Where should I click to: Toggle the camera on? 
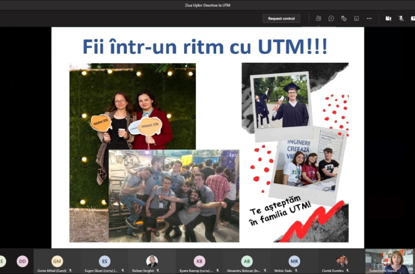tap(388, 18)
